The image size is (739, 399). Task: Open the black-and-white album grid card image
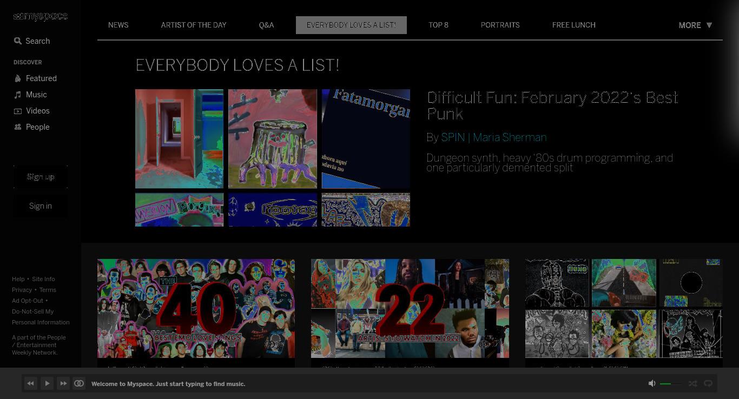(x=624, y=308)
